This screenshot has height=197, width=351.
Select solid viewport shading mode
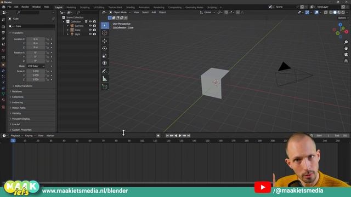pos(335,13)
